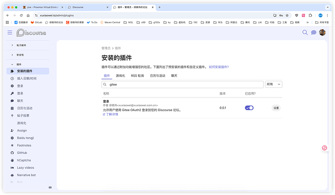
Task: Open the hamburger sidebar menu
Action: (10, 32)
